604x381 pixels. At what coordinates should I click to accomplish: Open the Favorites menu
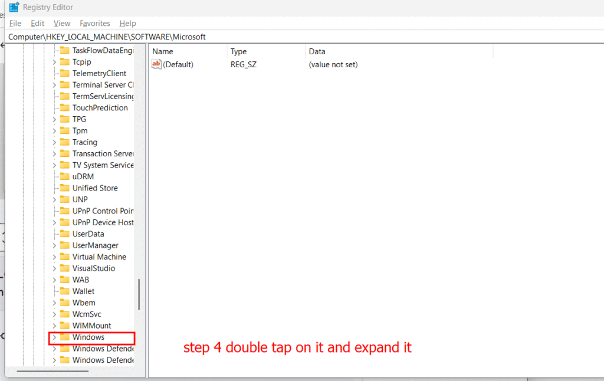point(95,24)
